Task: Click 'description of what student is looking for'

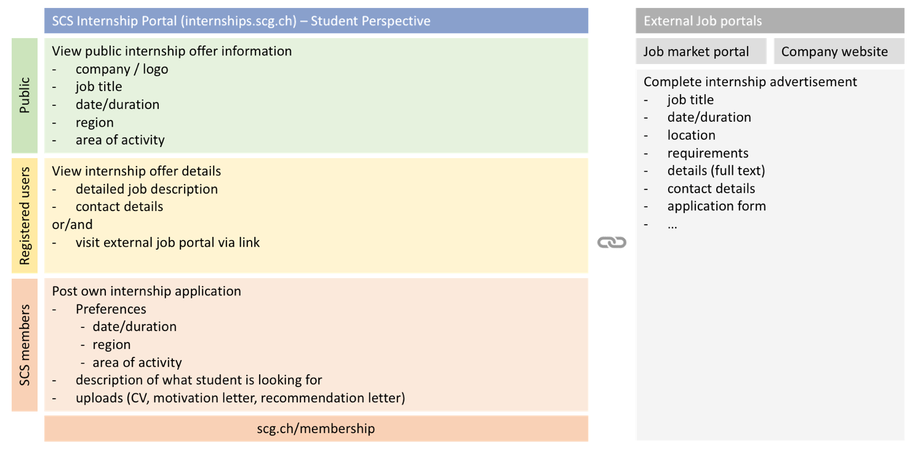Action: tap(199, 380)
